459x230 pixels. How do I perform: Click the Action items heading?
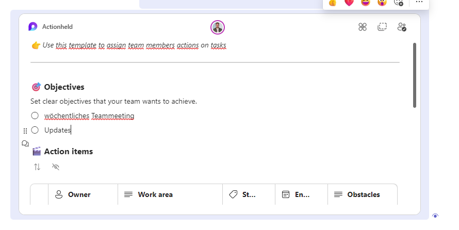[69, 151]
